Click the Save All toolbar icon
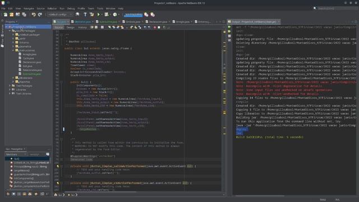The width and height of the screenshot is (359, 202). tap(24, 15)
